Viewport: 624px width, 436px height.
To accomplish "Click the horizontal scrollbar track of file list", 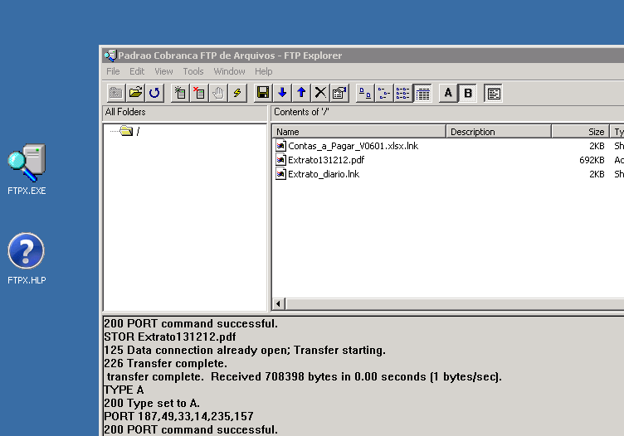I will tap(454, 304).
